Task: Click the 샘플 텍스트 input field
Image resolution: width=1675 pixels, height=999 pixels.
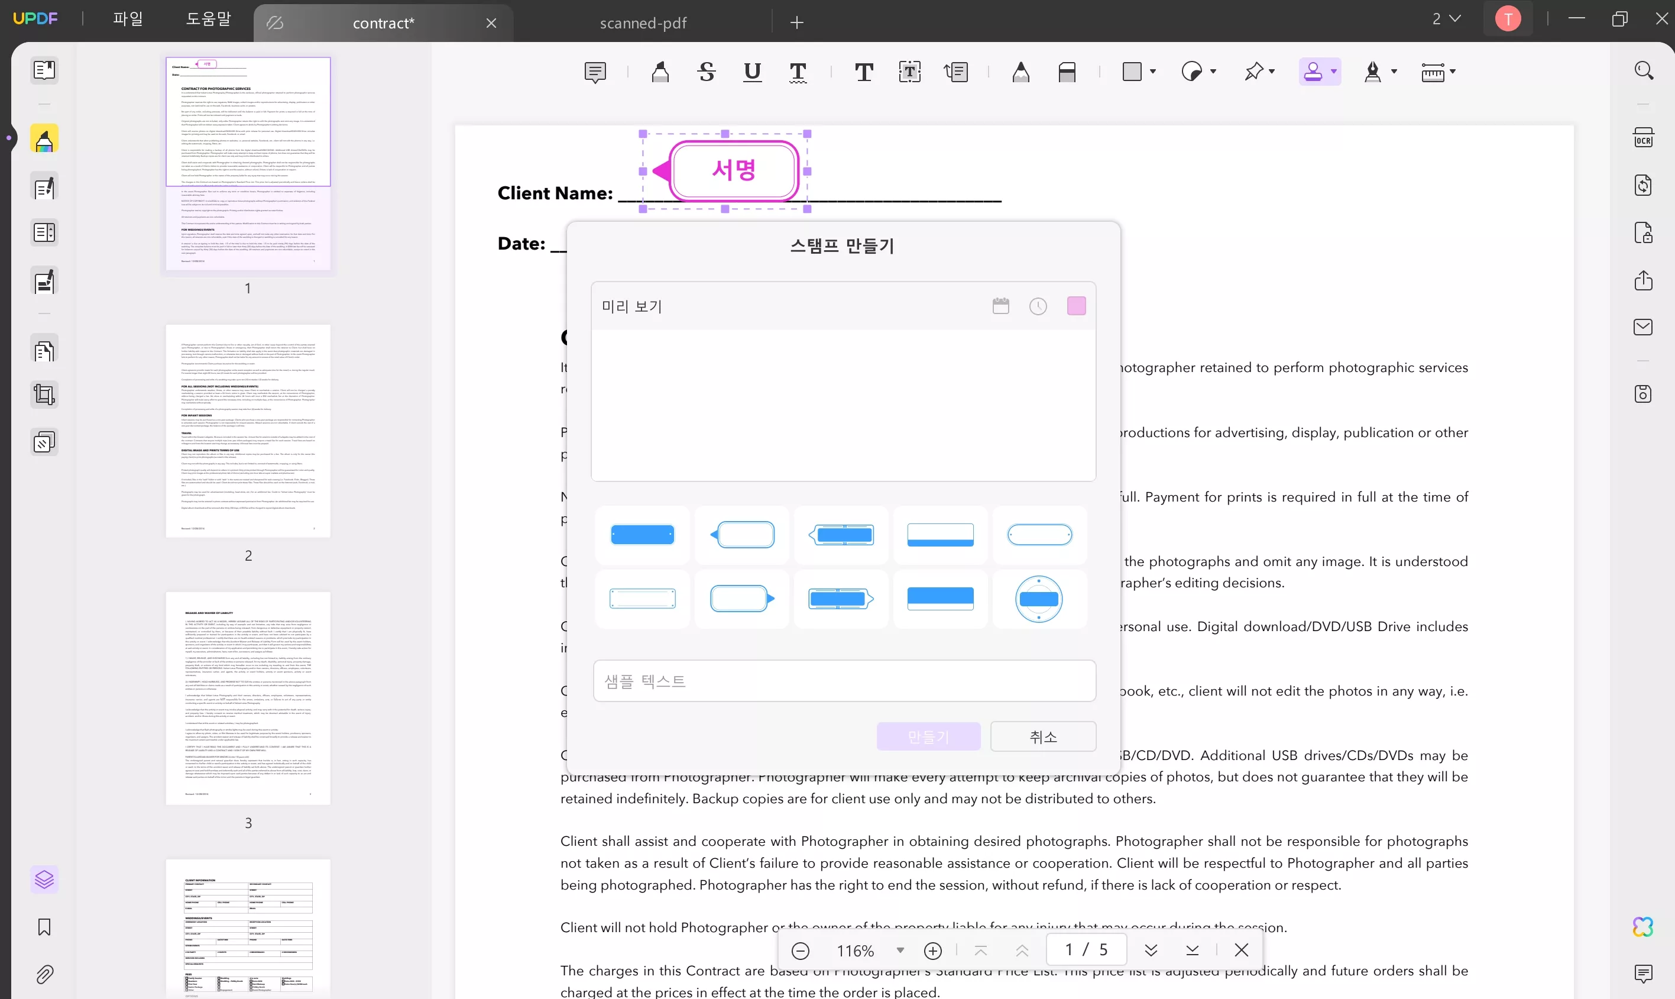Action: (844, 681)
